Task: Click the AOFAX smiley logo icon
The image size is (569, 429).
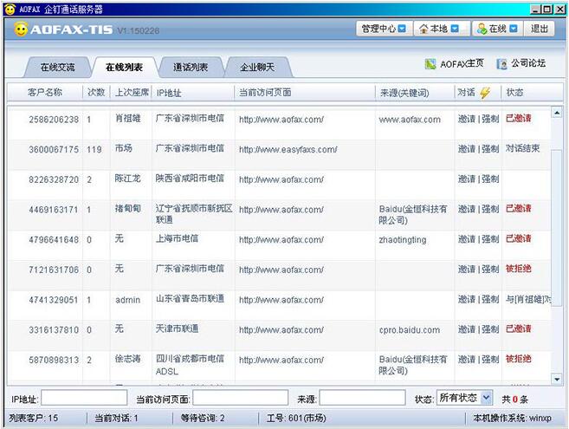Action: click(x=21, y=29)
